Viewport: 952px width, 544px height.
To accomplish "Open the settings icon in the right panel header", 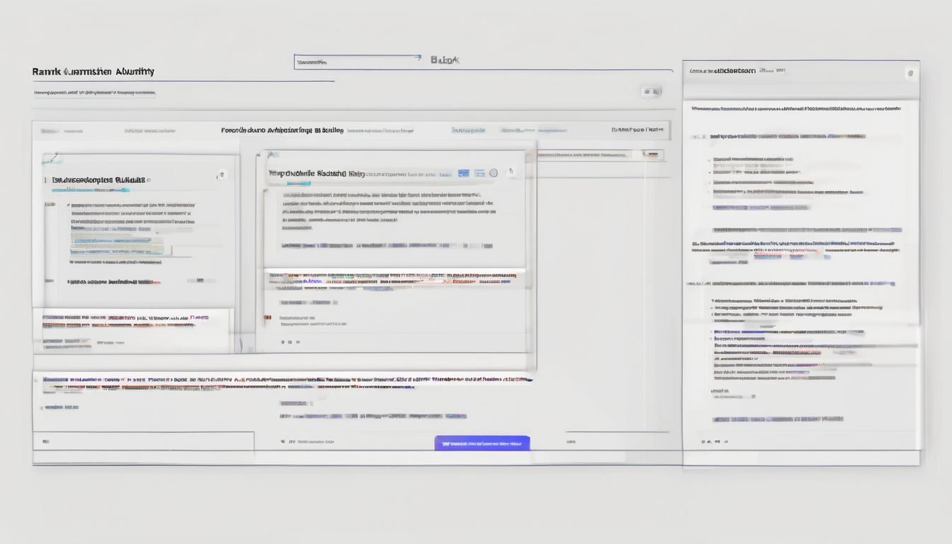I will 911,74.
